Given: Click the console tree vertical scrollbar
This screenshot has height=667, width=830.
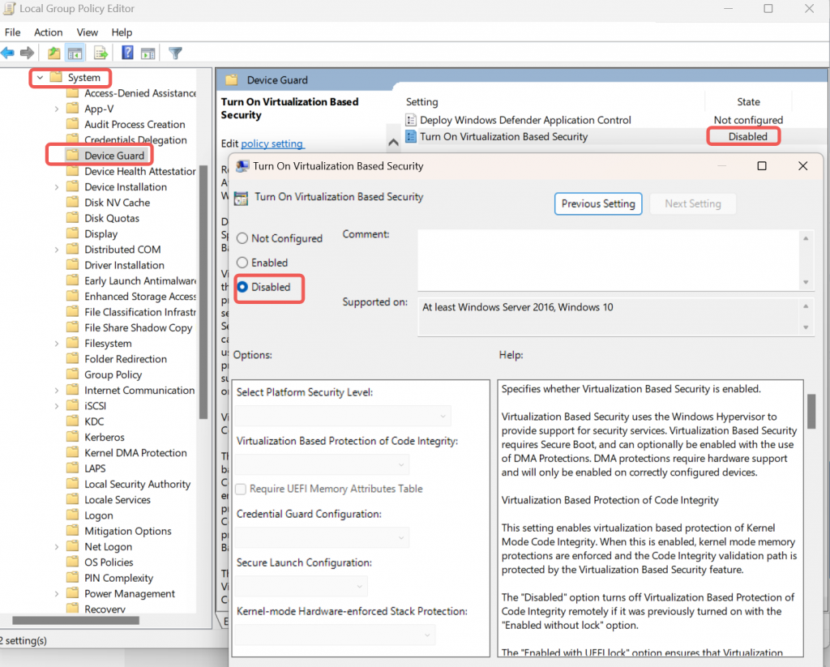Looking at the screenshot, I should (203, 293).
